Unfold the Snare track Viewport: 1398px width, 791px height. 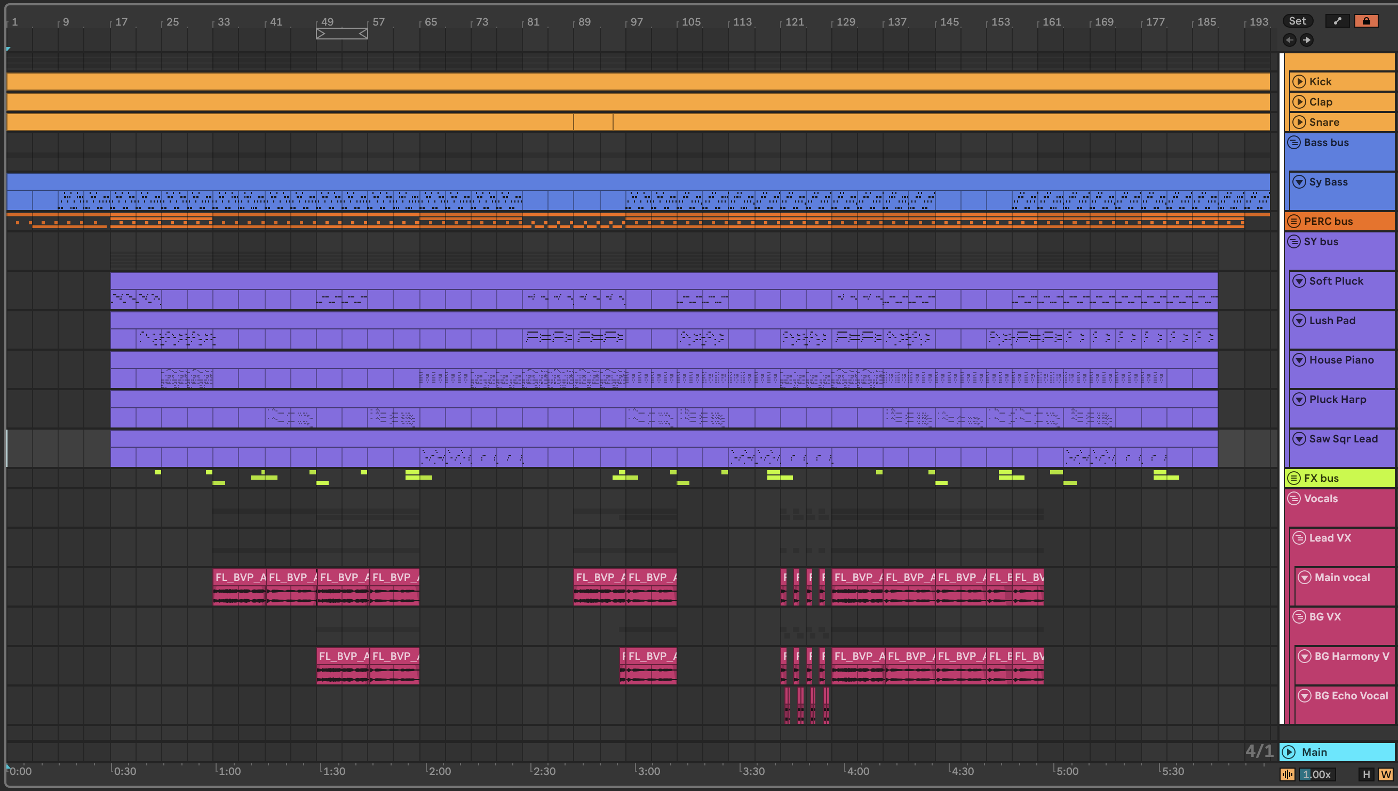[x=1299, y=122]
